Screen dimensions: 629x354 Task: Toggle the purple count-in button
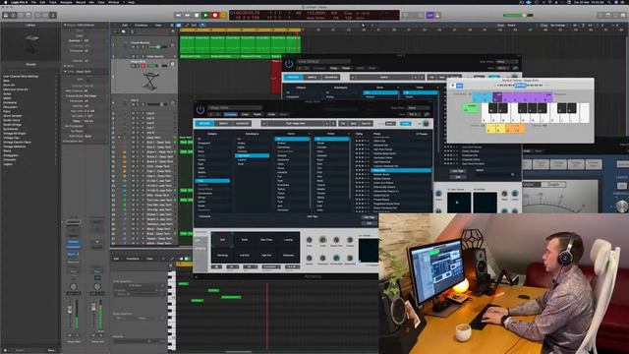[x=430, y=16]
